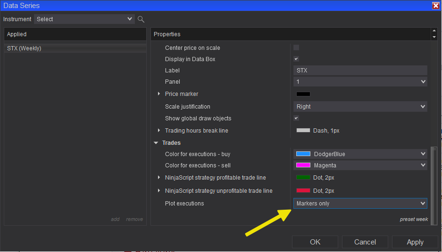The image size is (442, 252).
Task: Expand NinjaScript strategy unprofitable trade line
Action: [x=158, y=190]
